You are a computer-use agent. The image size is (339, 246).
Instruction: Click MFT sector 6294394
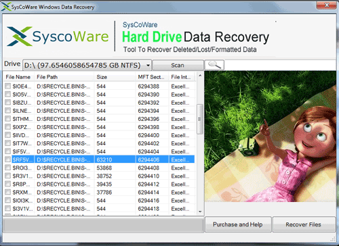(x=148, y=111)
